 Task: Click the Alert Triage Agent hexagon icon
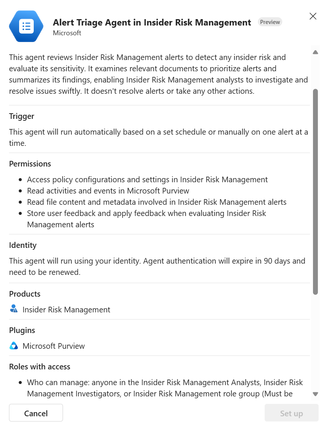click(x=26, y=26)
